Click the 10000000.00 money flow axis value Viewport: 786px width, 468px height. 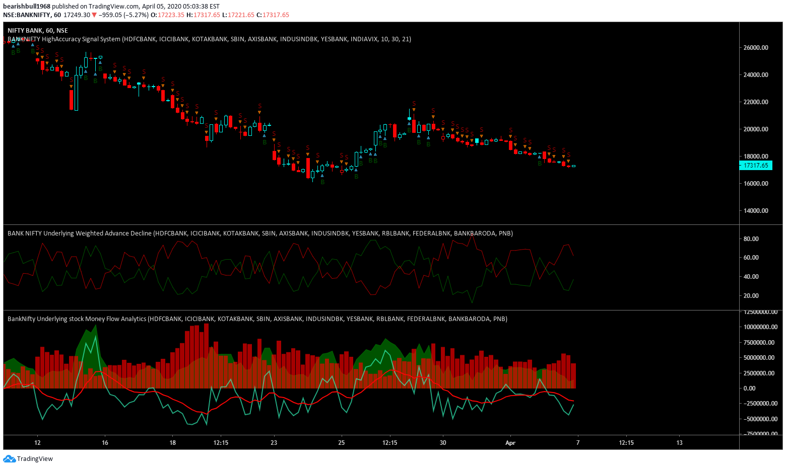pos(761,327)
